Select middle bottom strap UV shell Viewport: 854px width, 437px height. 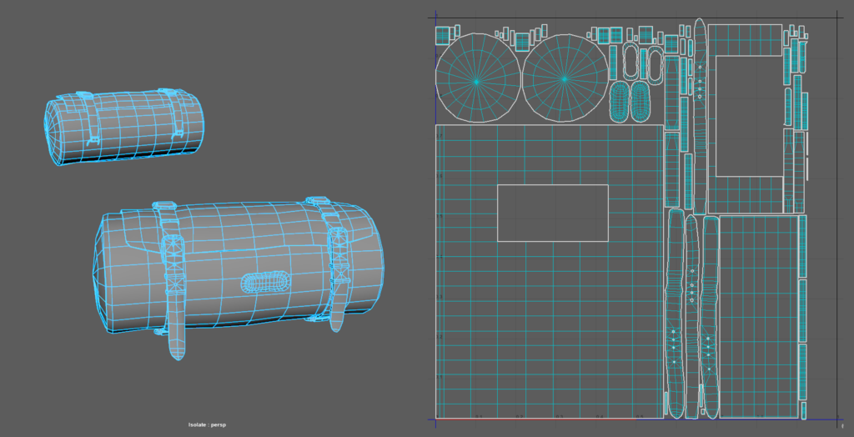[x=691, y=317]
